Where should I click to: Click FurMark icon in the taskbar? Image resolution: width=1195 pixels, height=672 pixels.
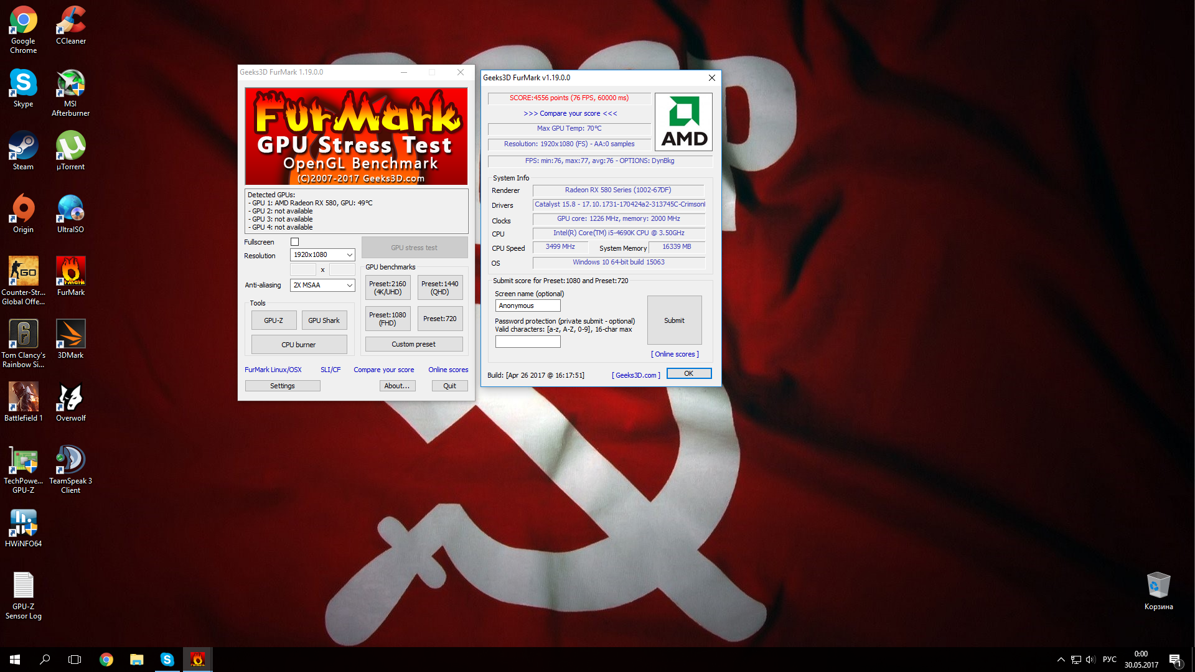[x=197, y=660]
